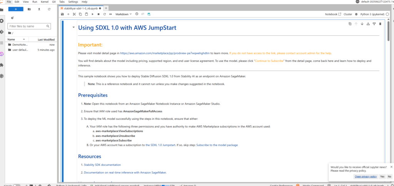Open the Run menu

[x=35, y=2]
